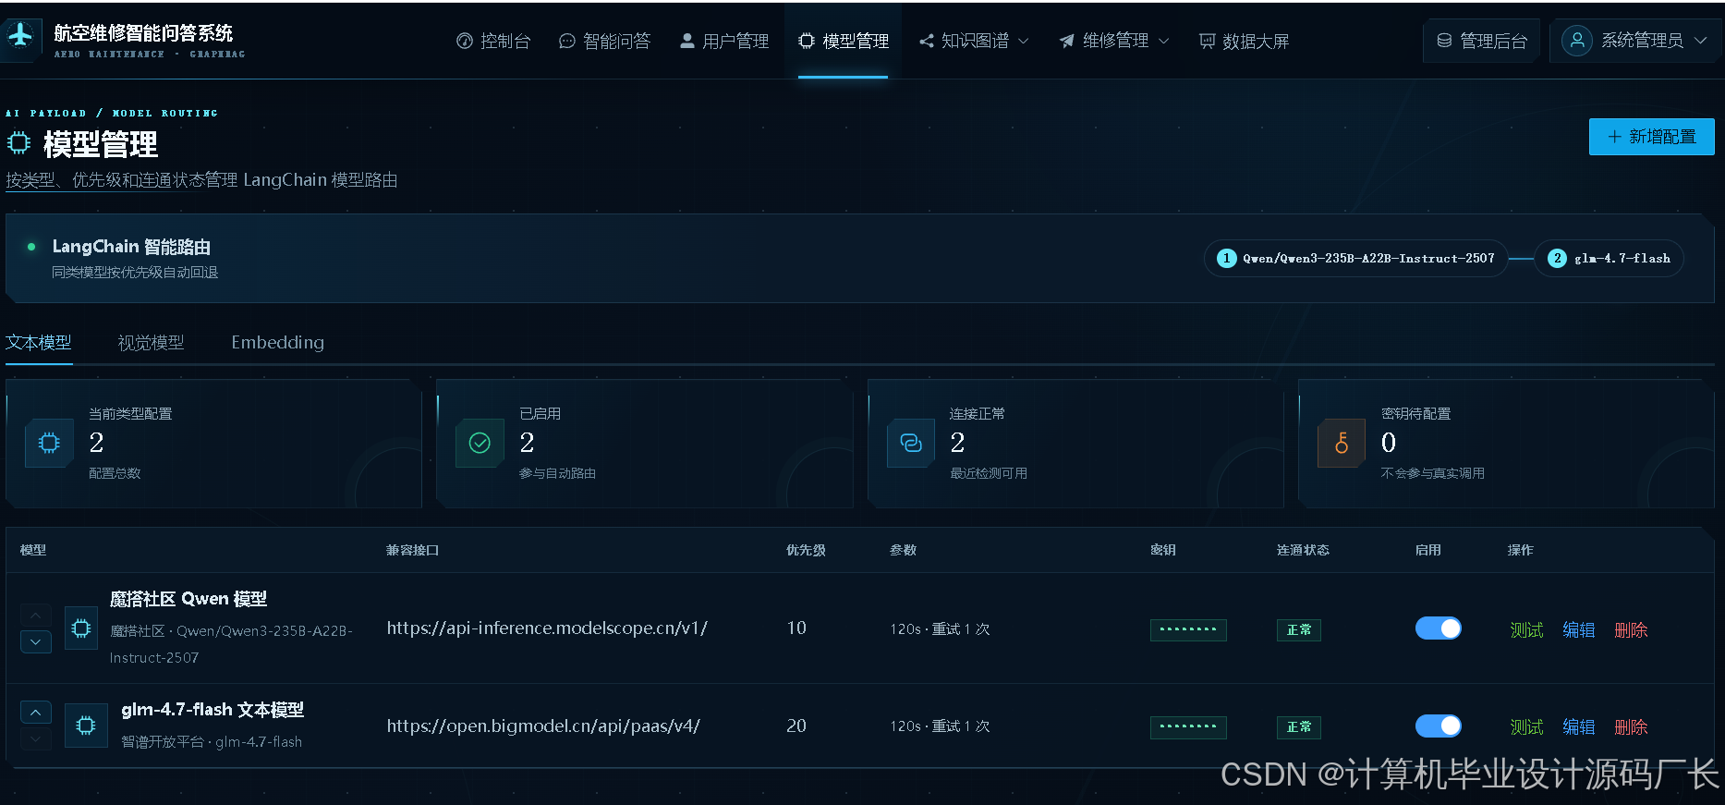Viewport: 1725px width, 805px height.
Task: Click the user avatar icon
Action: [x=1577, y=41]
